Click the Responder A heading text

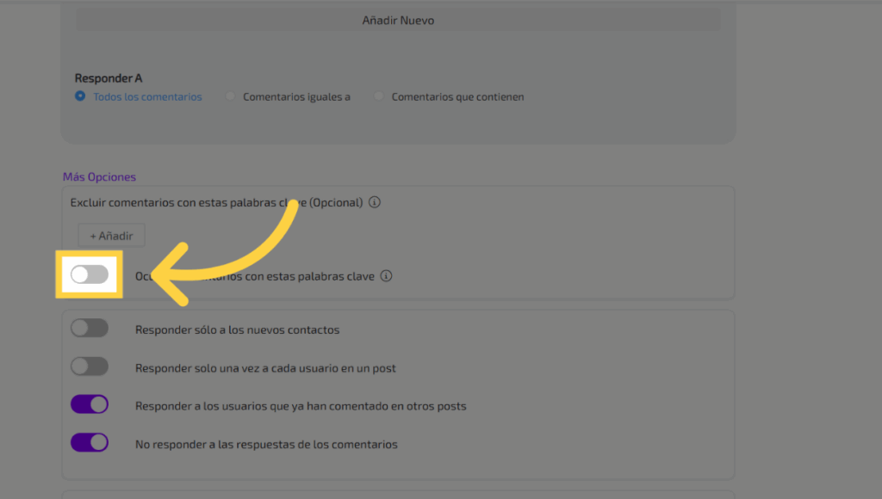click(x=109, y=78)
